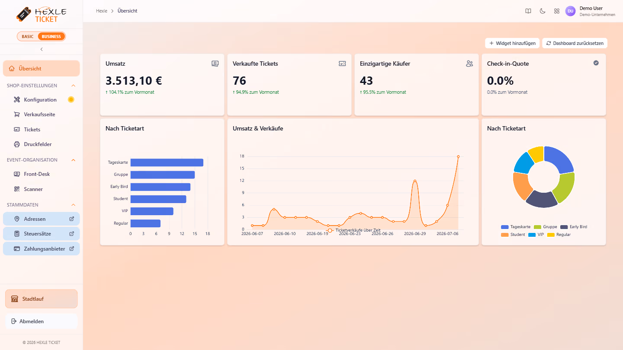Click the Check-in-Quote checkmark icon
Screen dimensions: 623x350
point(596,63)
